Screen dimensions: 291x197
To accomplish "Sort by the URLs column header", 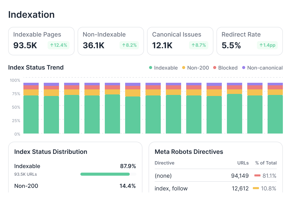I will pos(243,163).
